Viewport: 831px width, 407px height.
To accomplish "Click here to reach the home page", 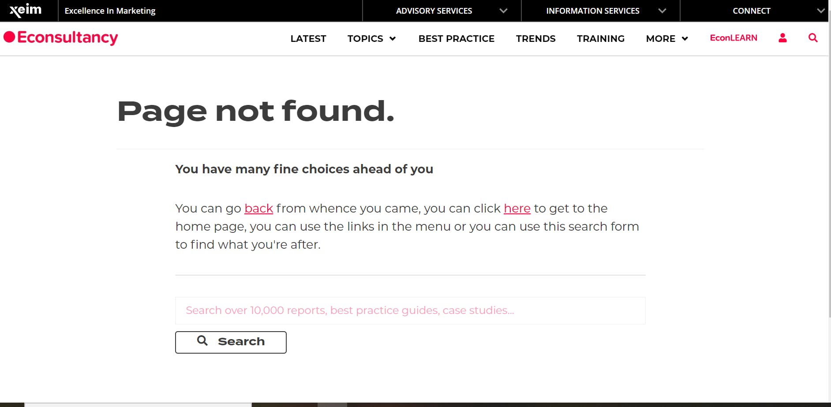I will coord(517,208).
